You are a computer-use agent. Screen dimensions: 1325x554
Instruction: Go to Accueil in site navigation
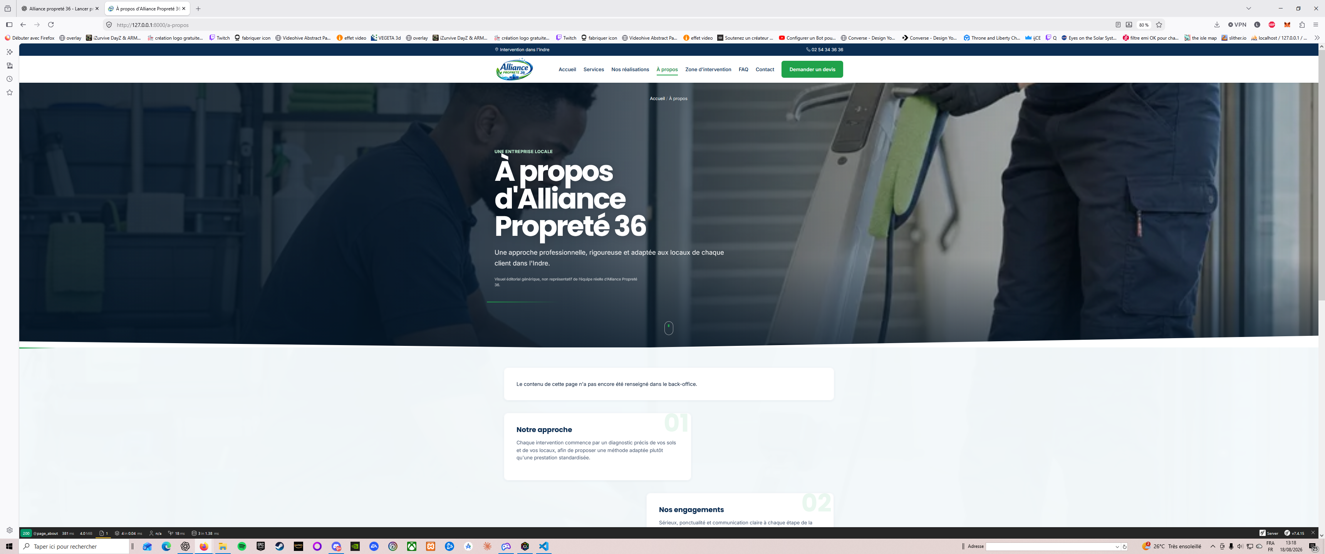(x=567, y=69)
